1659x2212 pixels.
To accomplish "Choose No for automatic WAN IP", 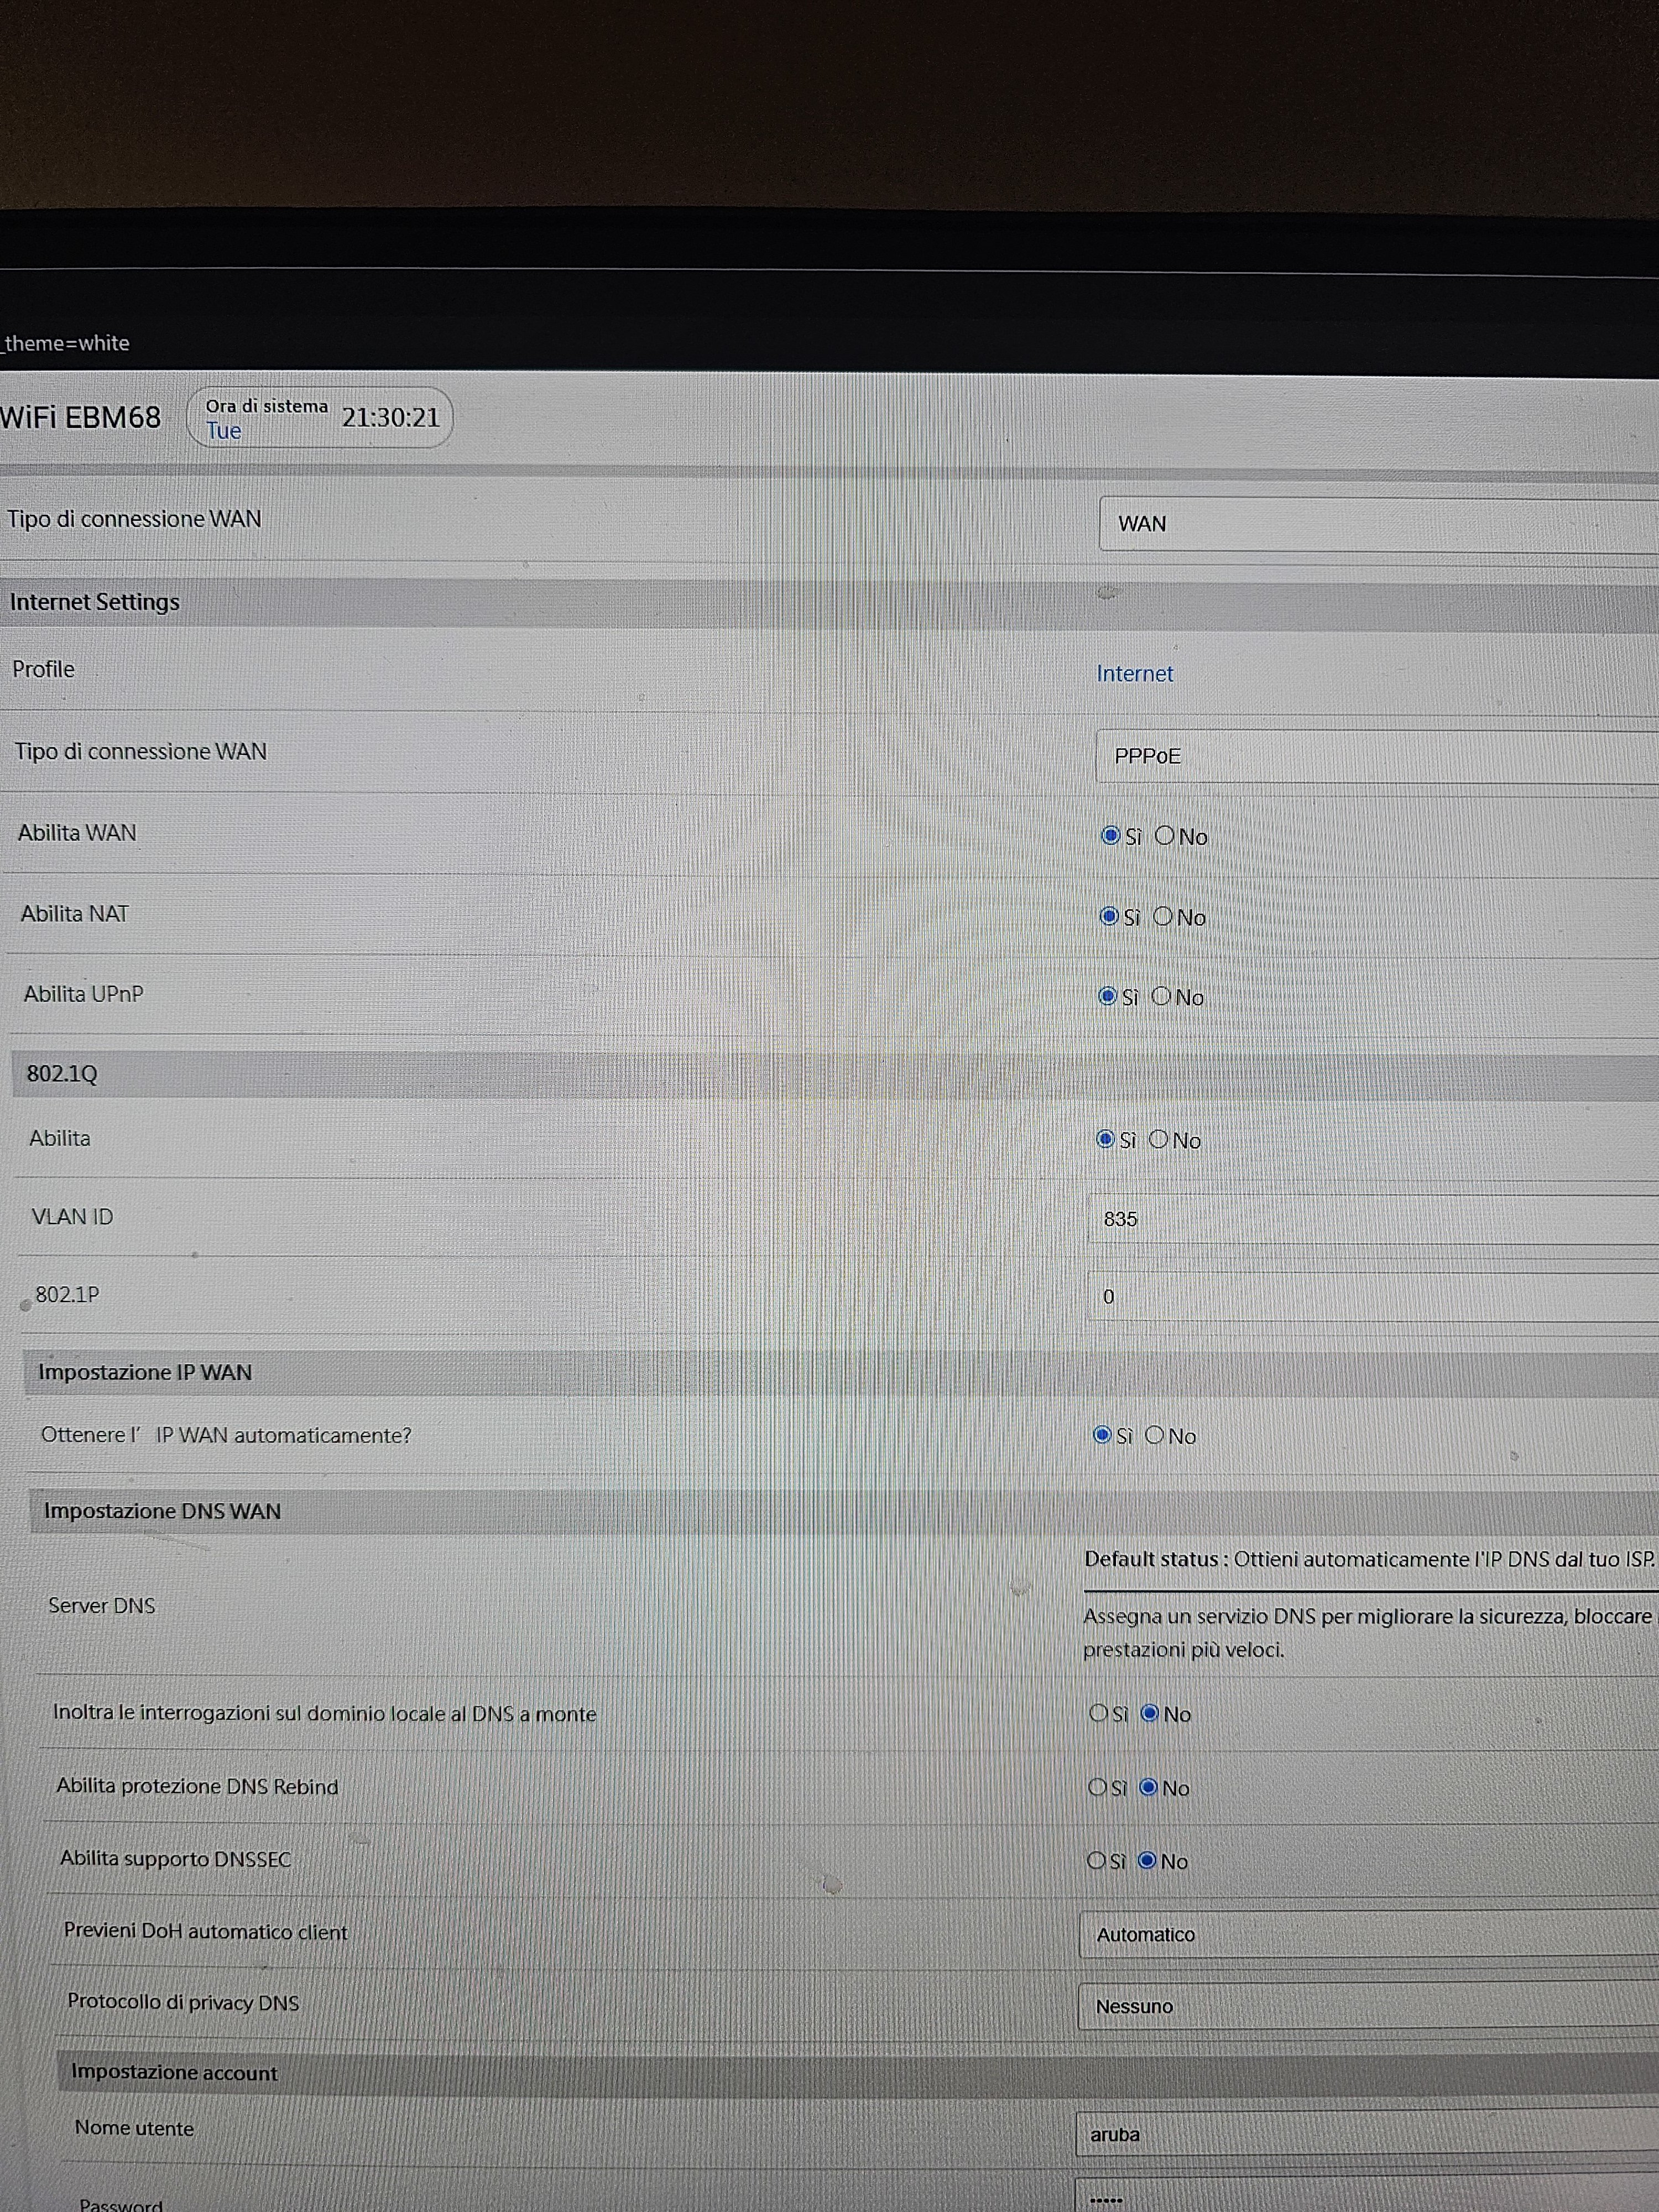I will pyautogui.click(x=1155, y=1435).
